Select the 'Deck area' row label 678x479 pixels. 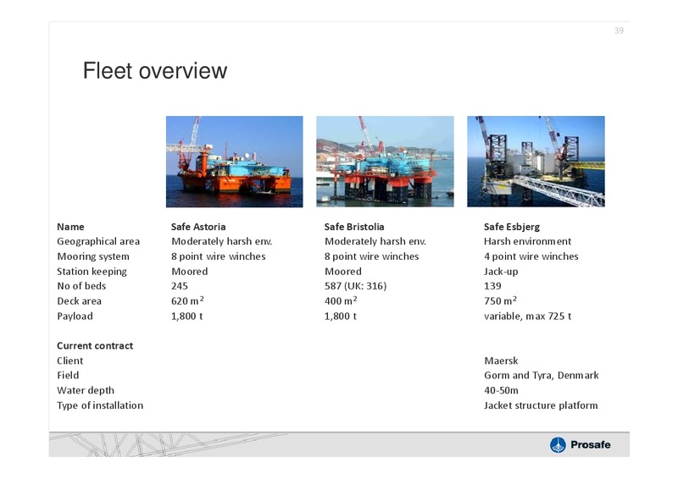79,301
